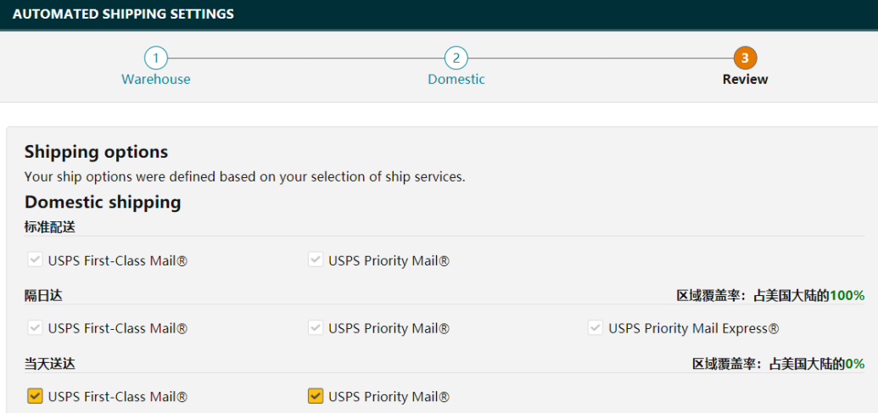Go back to the Warehouse step

point(155,79)
